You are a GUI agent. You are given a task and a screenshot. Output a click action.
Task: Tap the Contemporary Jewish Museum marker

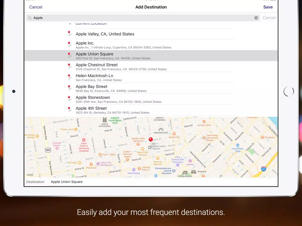click(x=174, y=171)
